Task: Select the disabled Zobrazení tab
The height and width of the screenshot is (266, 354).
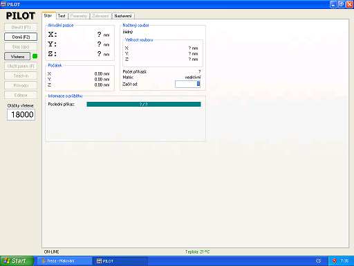Action: point(100,16)
